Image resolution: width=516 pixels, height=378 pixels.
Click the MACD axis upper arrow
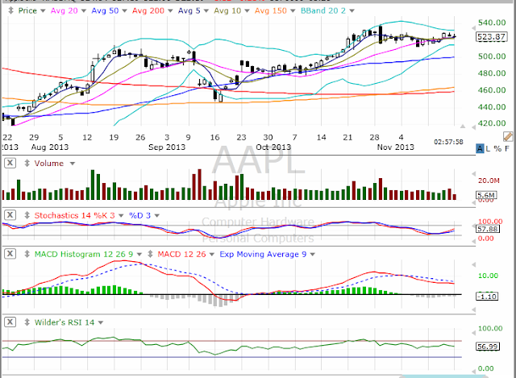coord(474,264)
